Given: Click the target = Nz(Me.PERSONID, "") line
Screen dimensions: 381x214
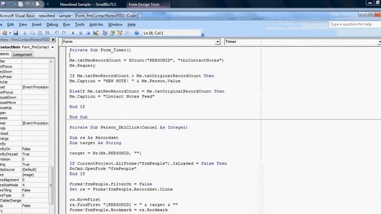Looking at the screenshot, I should (x=105, y=153).
